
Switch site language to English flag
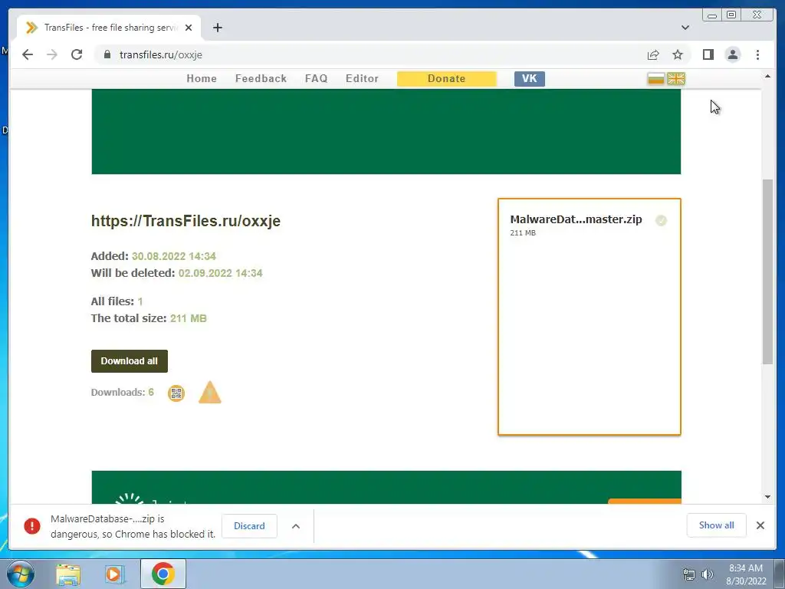click(676, 79)
